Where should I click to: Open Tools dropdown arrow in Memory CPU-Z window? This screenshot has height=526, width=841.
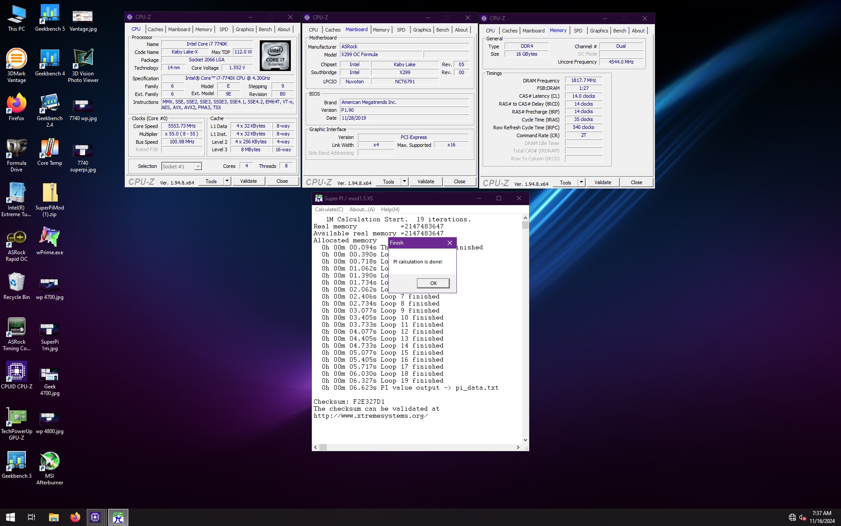pyautogui.click(x=581, y=182)
